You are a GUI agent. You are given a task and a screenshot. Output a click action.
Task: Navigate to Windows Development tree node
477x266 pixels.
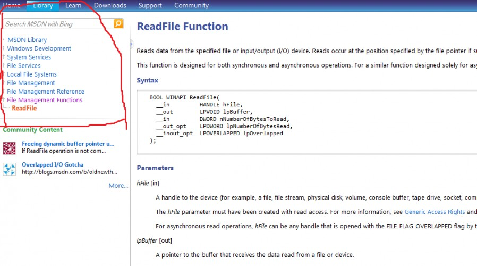(x=39, y=48)
